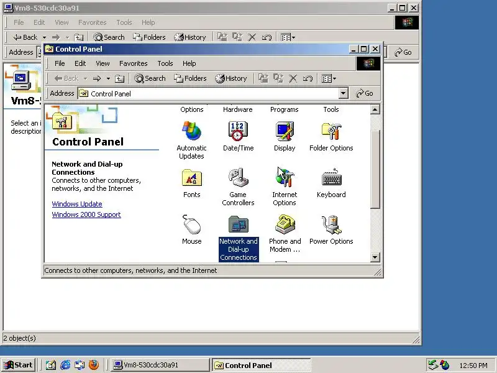Click the Automatic Updates tray icon
This screenshot has height=373, width=497.
coord(444,365)
